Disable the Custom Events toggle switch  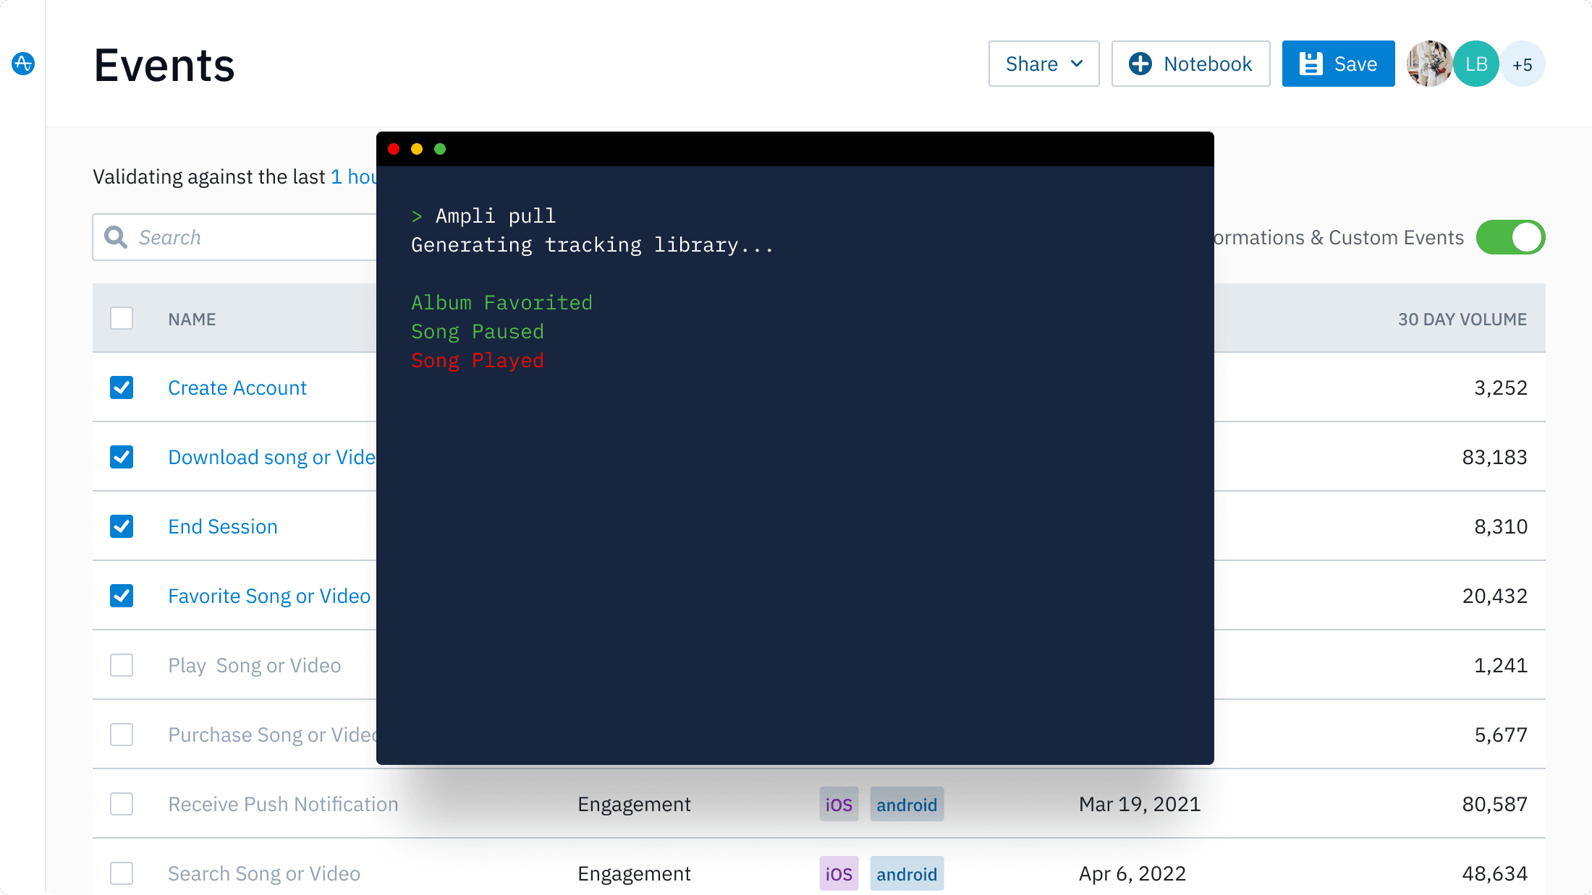[1510, 237]
